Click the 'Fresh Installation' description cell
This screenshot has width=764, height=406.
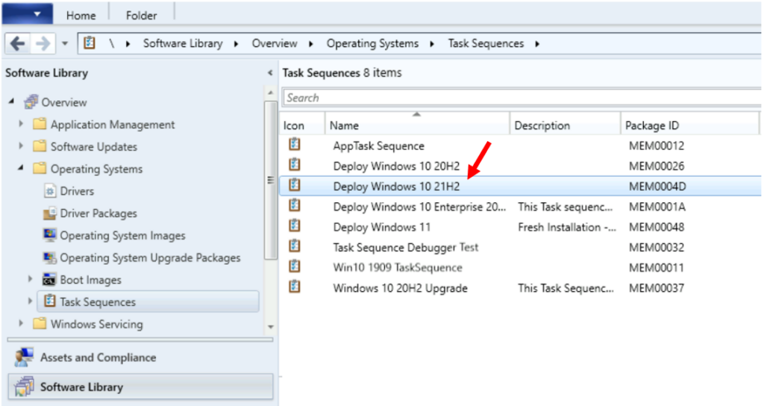567,227
